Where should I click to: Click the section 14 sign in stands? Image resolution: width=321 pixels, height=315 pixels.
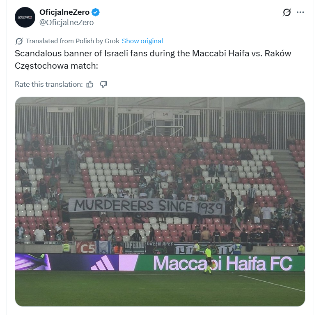tap(165, 114)
